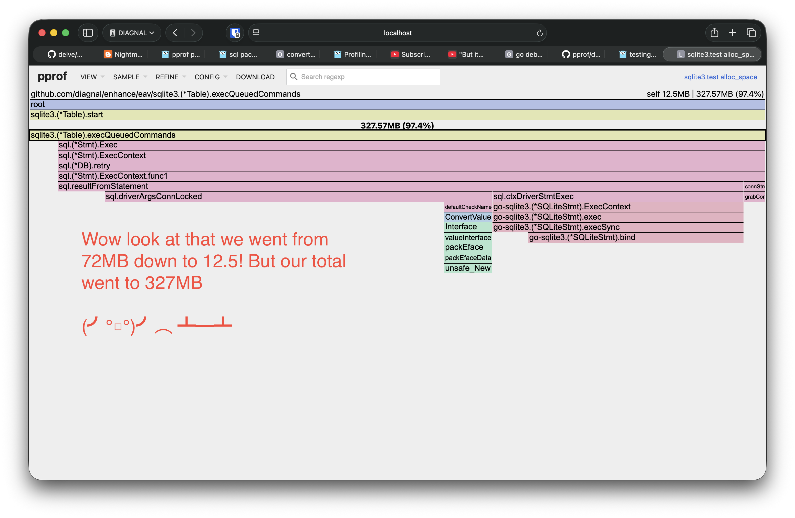Toggle the Safari sidebar icon
The width and height of the screenshot is (795, 518).
pyautogui.click(x=88, y=33)
